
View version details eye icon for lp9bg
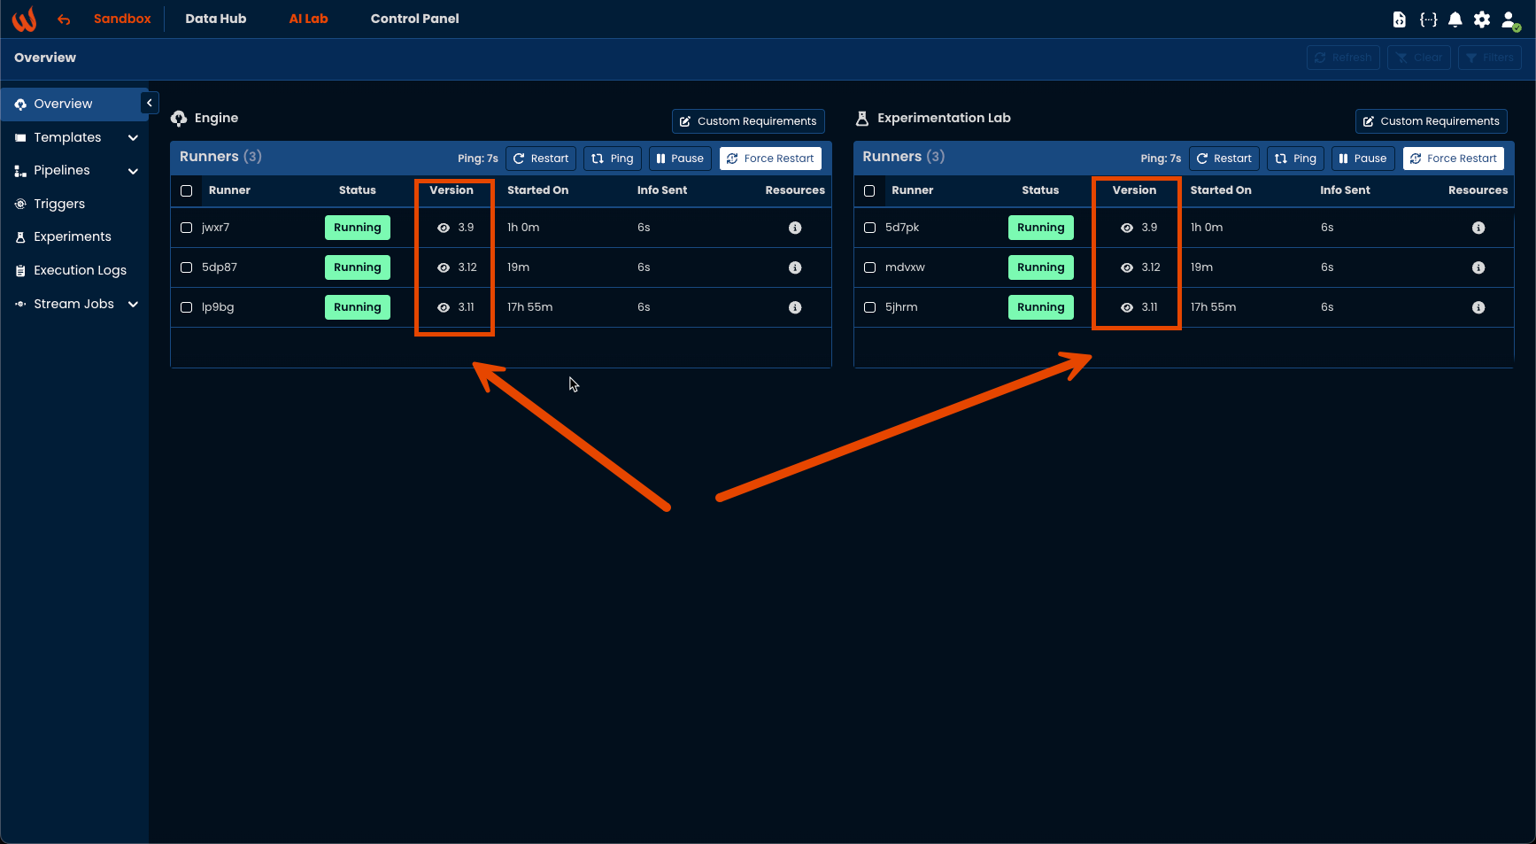click(444, 307)
